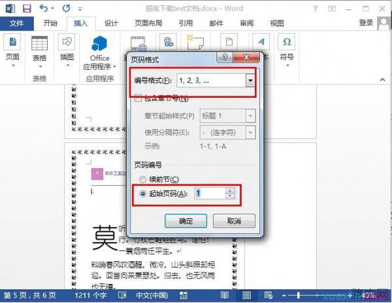Screen dimensions: 392x303
Task: Click the 页面 pages icon
Action: (x=12, y=42)
